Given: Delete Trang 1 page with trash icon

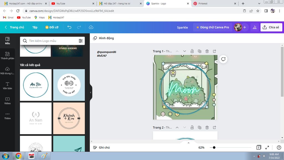Looking at the screenshot, I should click(207, 51).
